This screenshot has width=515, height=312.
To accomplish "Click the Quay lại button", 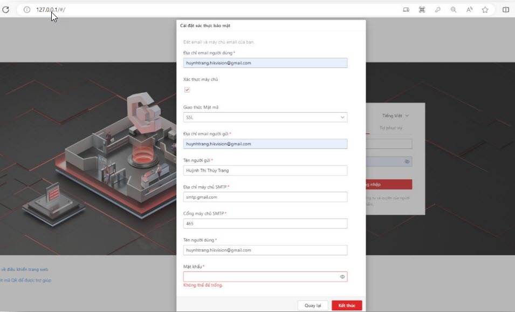I will pos(312,306).
